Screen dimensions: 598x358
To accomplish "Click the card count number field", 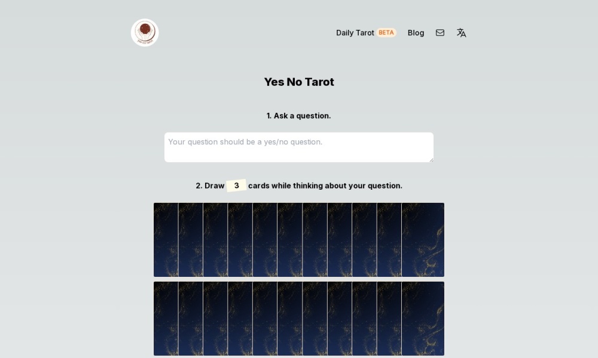I will tap(236, 186).
